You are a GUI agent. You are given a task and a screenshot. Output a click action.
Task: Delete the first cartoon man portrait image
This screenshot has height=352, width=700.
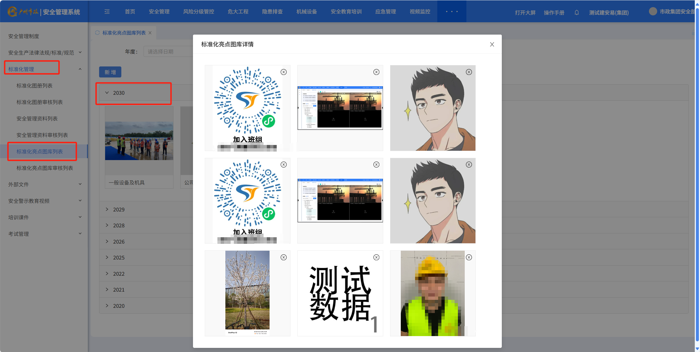coord(469,72)
